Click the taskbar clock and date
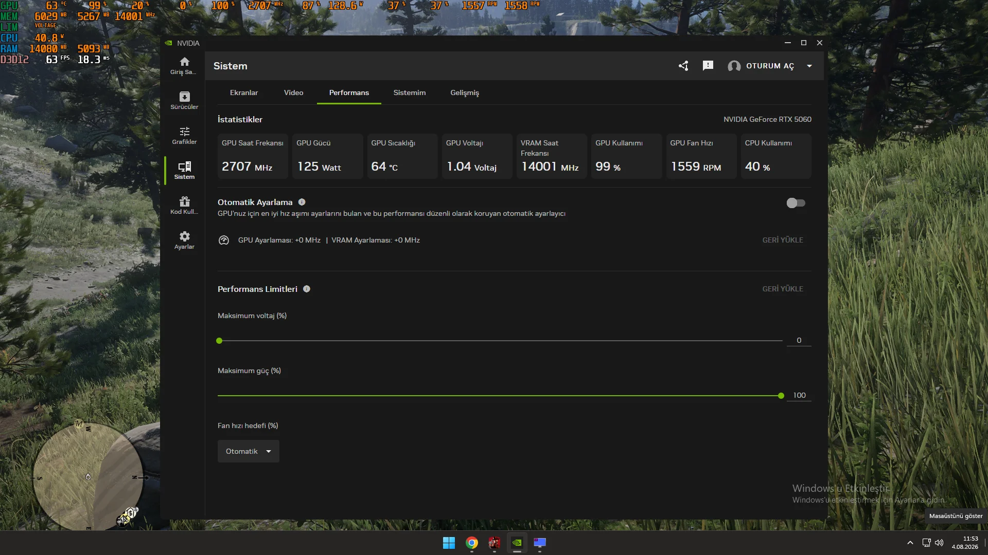Image resolution: width=988 pixels, height=555 pixels. coord(965,543)
